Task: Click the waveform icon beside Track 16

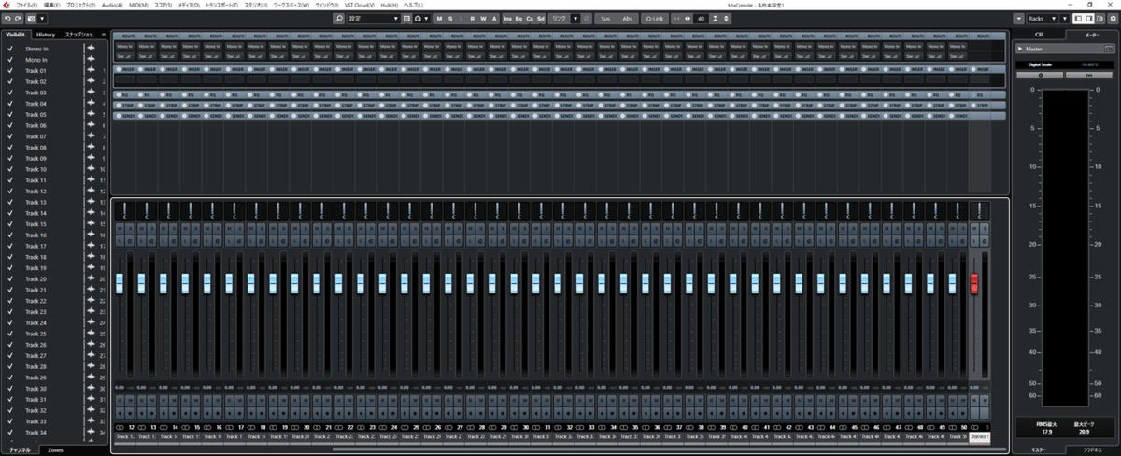Action: 92,235
